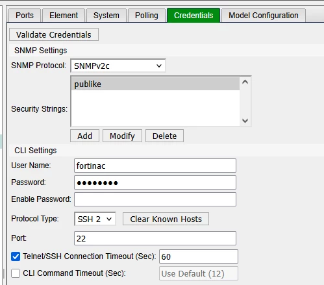Delete the selected security string
The height and width of the screenshot is (285, 324).
(164, 136)
